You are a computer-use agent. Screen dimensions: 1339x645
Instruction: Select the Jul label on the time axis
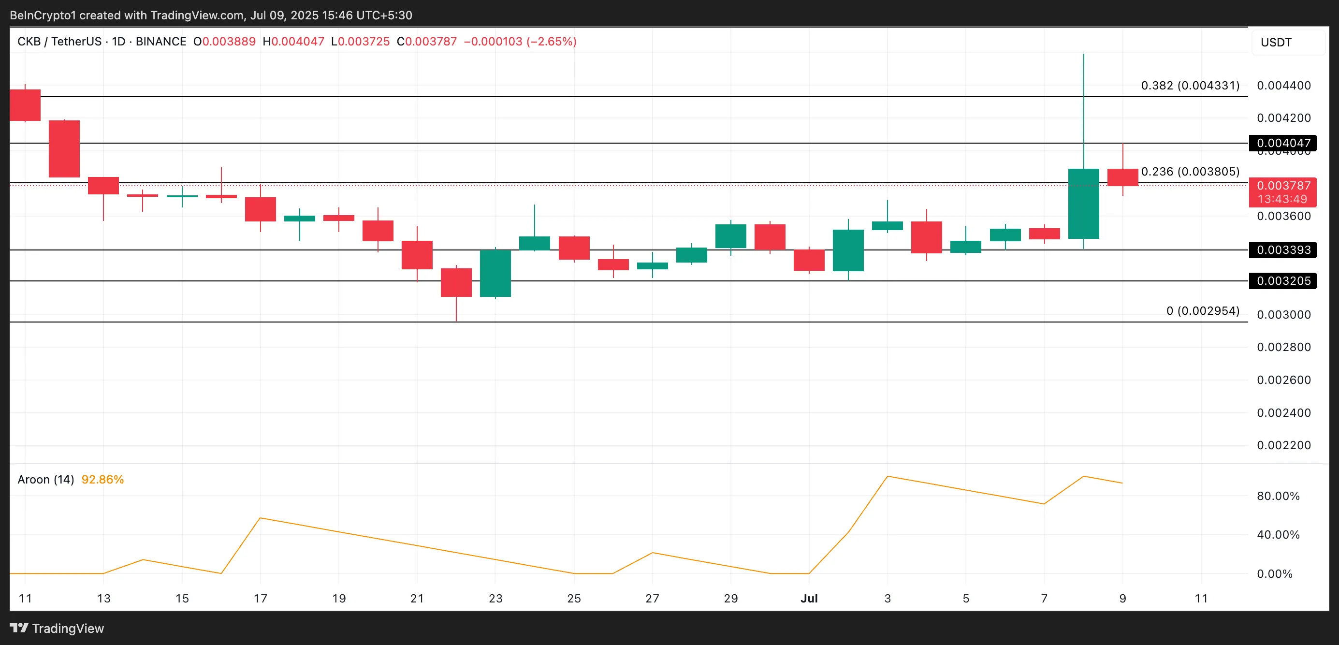point(809,598)
